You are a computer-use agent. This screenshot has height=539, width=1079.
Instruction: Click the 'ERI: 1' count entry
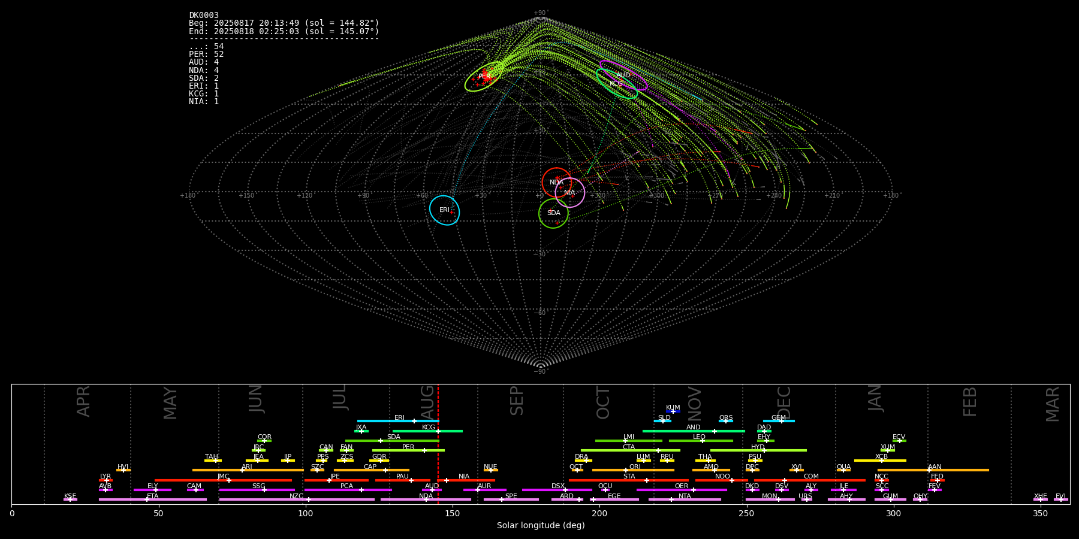[x=204, y=86]
